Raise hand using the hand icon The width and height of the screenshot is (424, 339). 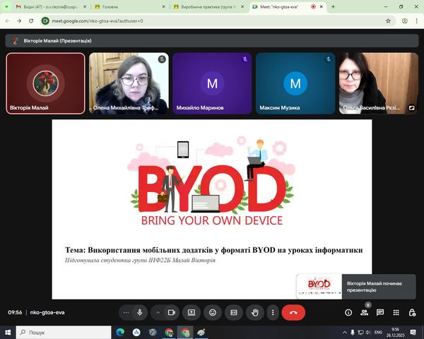(x=255, y=312)
